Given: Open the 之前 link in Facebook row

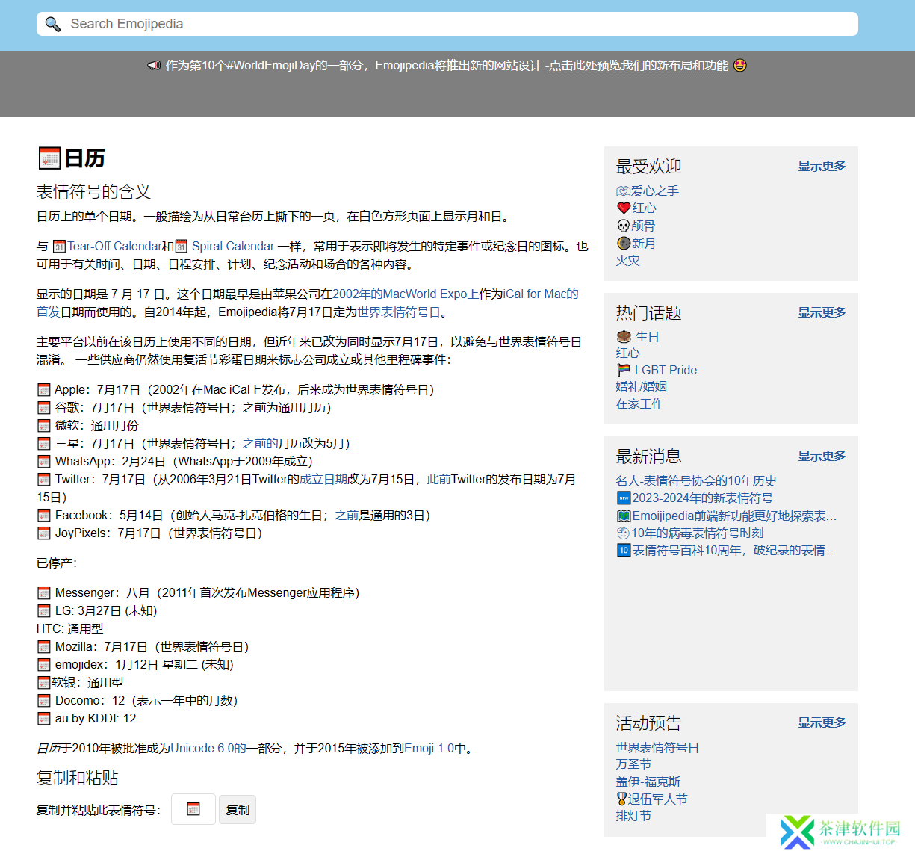Looking at the screenshot, I should tap(347, 516).
